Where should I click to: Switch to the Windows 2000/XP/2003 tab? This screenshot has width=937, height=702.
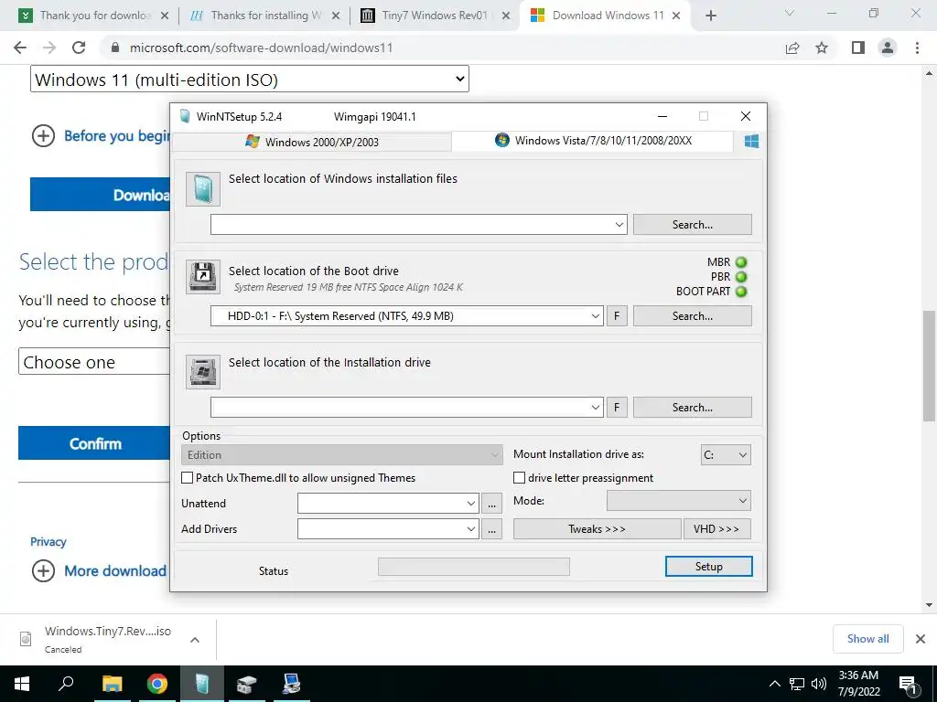[311, 142]
